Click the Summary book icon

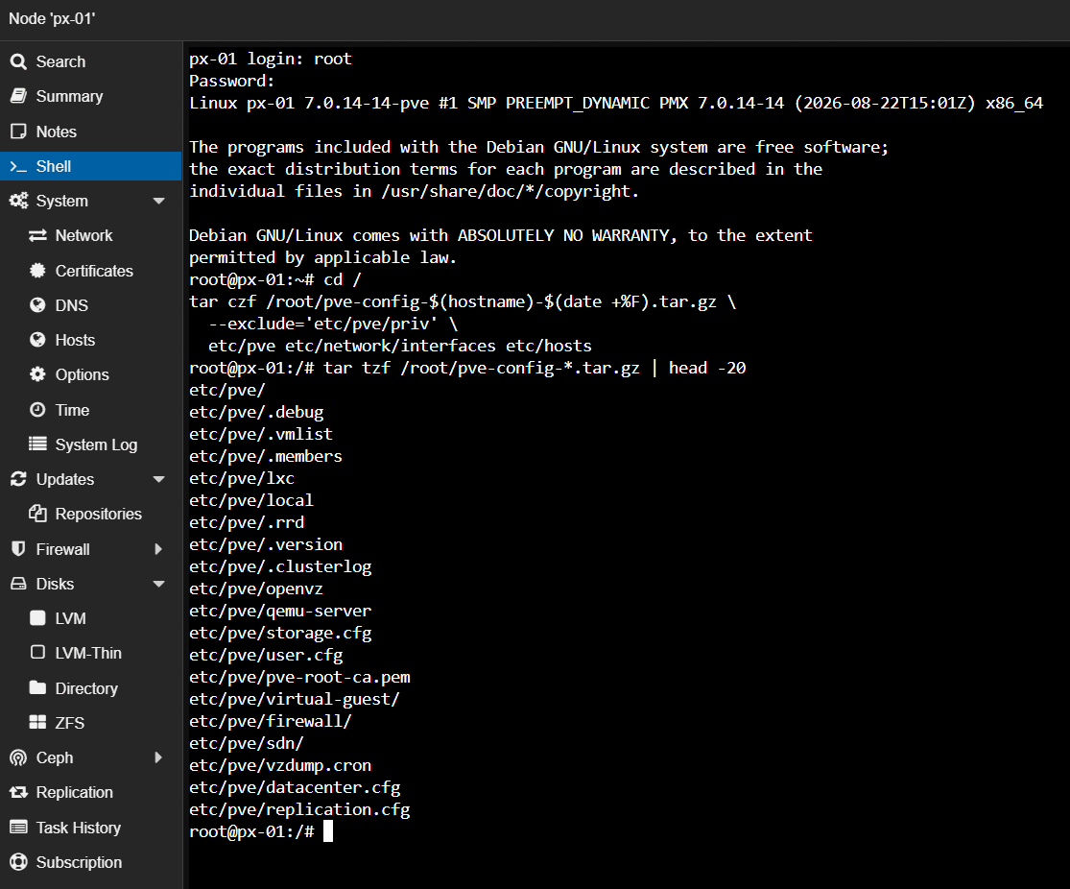tap(18, 96)
